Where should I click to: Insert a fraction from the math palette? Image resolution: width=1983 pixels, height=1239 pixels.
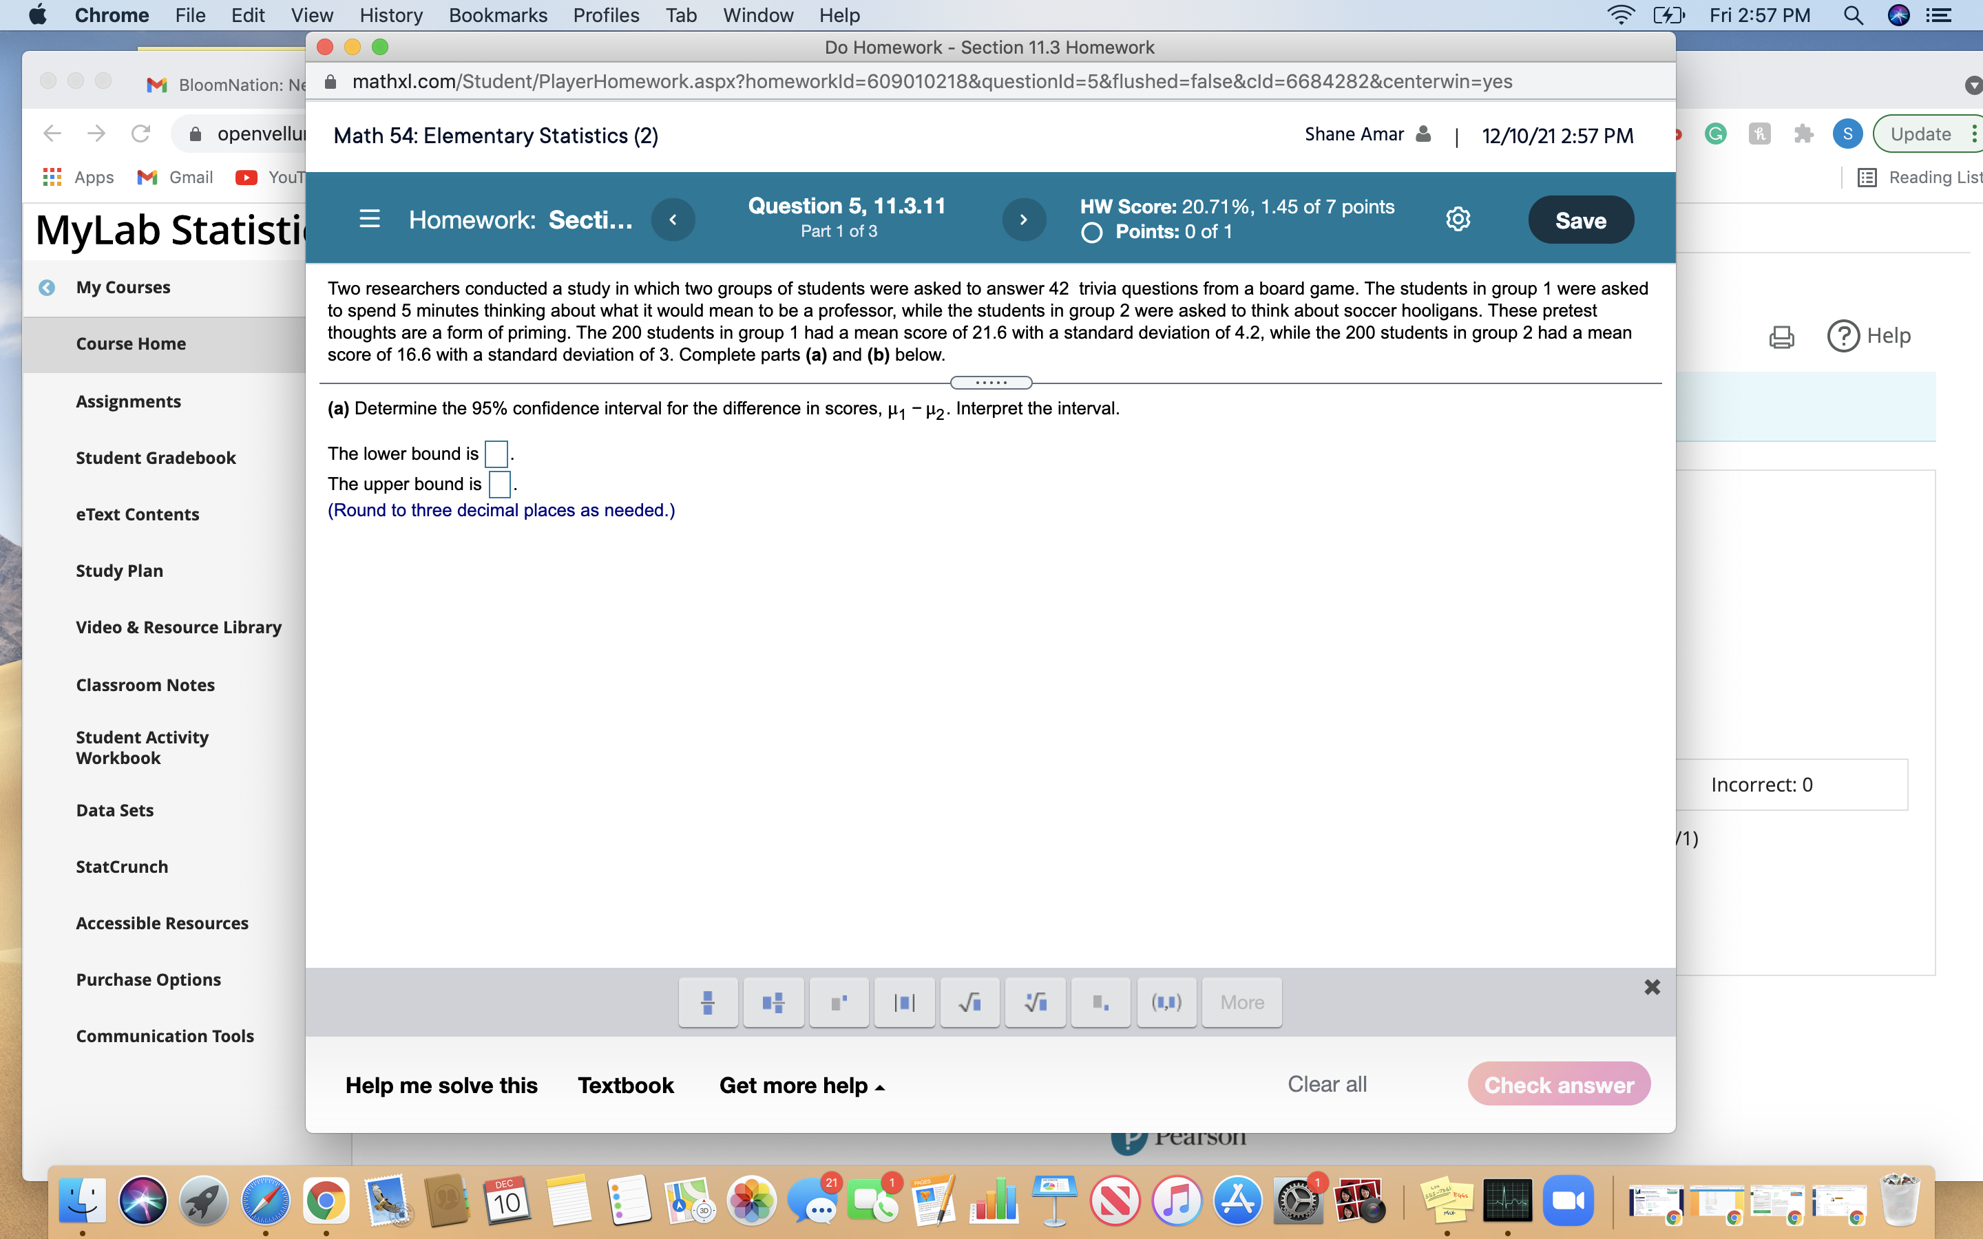pyautogui.click(x=707, y=1002)
